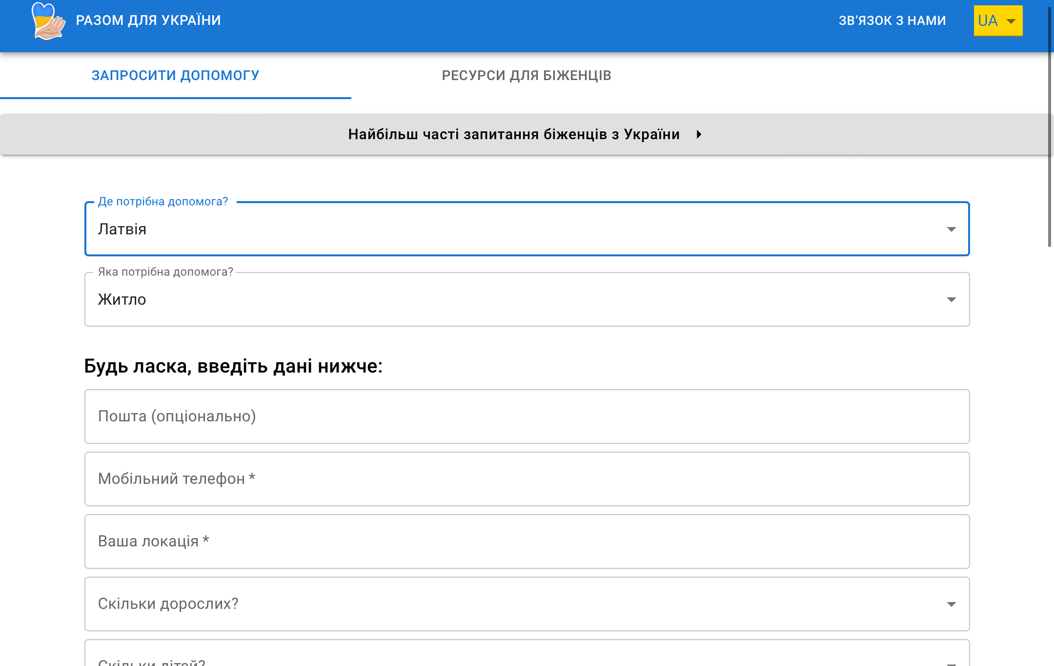Screen dimensions: 1054x666
Task: Click the arrow icon in the Латвія field
Action: click(x=951, y=229)
